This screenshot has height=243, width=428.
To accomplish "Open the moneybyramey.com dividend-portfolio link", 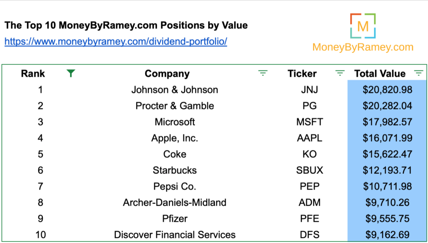I will point(116,41).
